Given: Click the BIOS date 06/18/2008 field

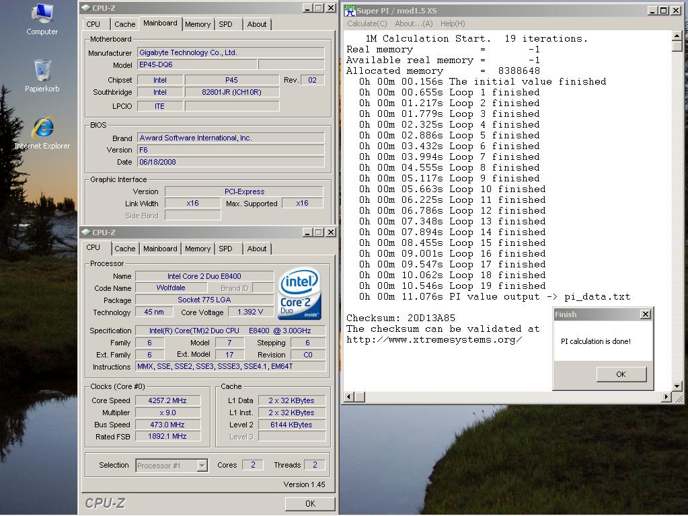Looking at the screenshot, I should (x=231, y=162).
